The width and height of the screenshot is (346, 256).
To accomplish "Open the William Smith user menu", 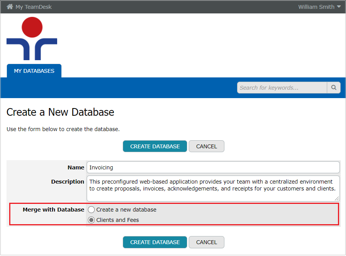I will 316,7.
